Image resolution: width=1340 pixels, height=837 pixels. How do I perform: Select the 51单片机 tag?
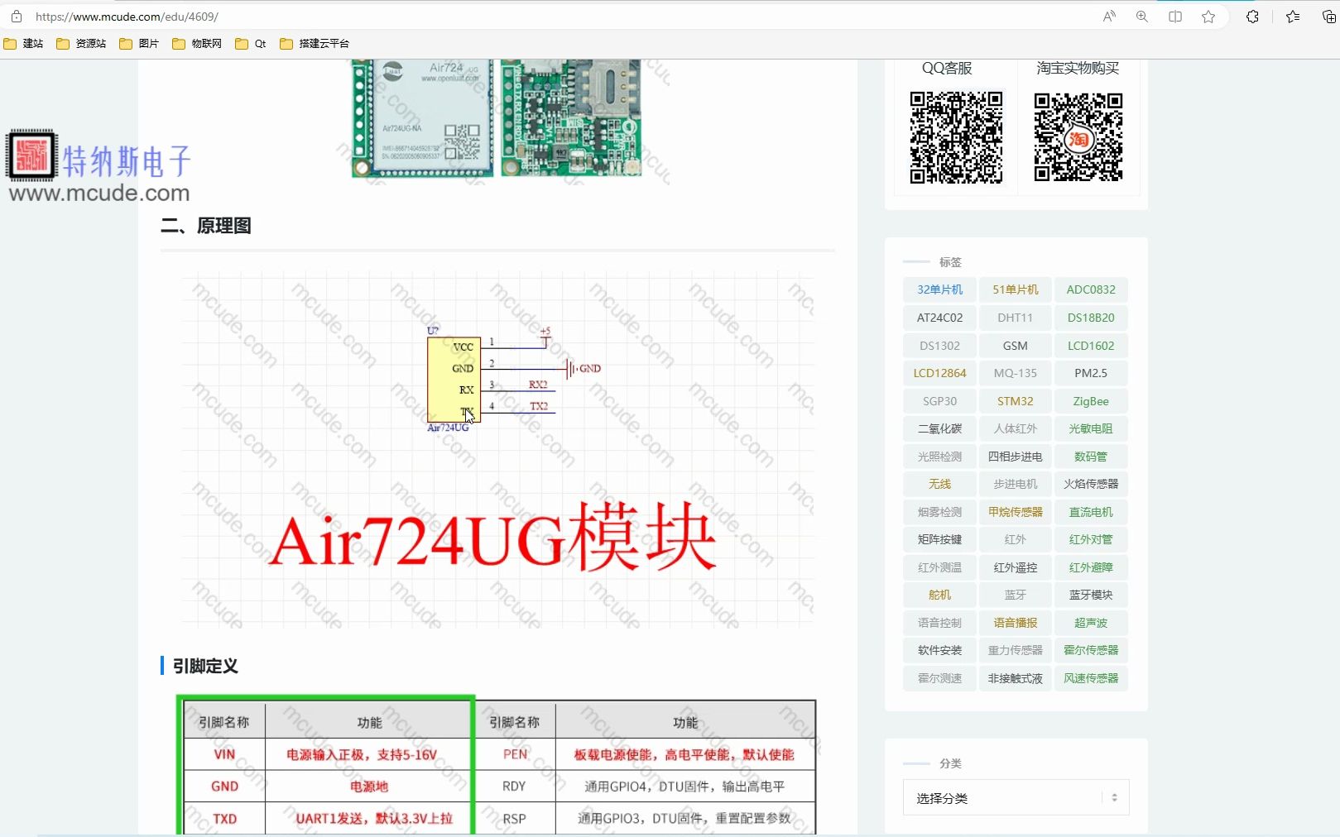point(1016,289)
